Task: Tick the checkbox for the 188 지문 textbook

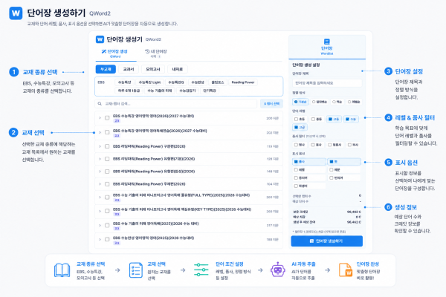Action: 107,239
